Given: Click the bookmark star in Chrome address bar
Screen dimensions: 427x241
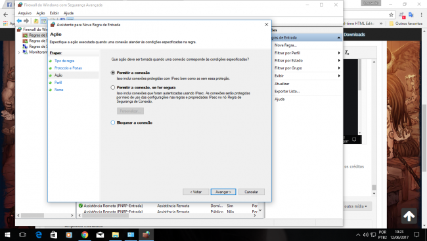Looking at the screenshot, I should pyautogui.click(x=391, y=15).
